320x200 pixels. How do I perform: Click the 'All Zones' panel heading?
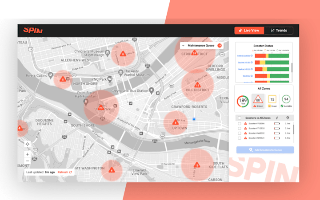pyautogui.click(x=264, y=89)
